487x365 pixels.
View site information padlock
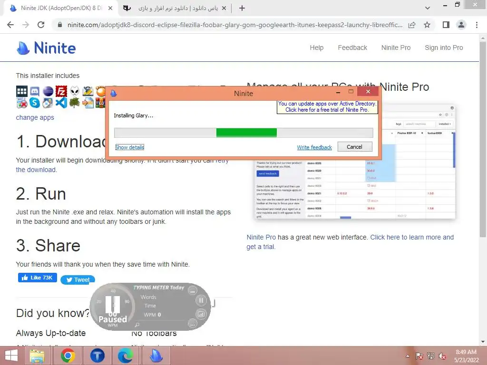[60, 25]
